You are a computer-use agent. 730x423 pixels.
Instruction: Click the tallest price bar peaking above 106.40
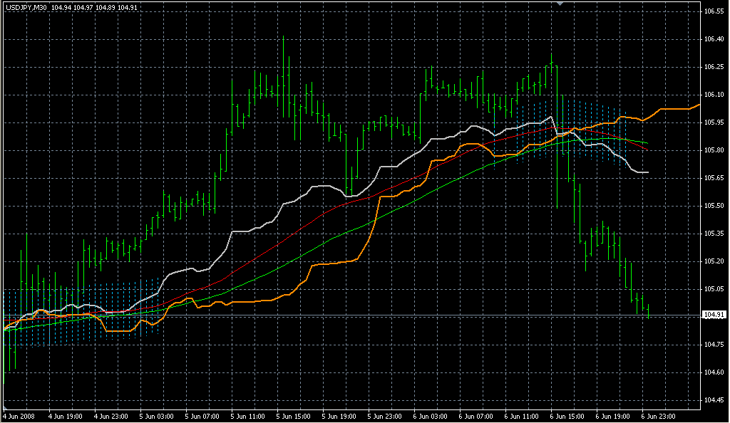(x=284, y=71)
